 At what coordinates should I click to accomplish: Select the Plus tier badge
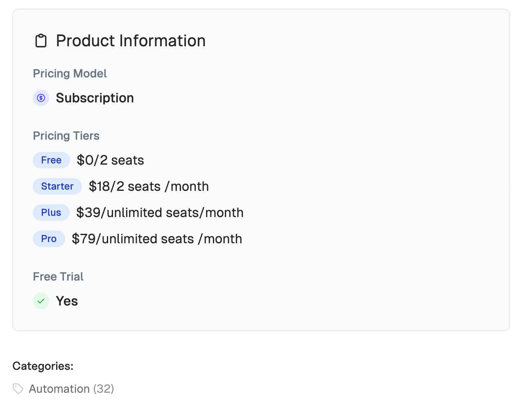click(51, 213)
